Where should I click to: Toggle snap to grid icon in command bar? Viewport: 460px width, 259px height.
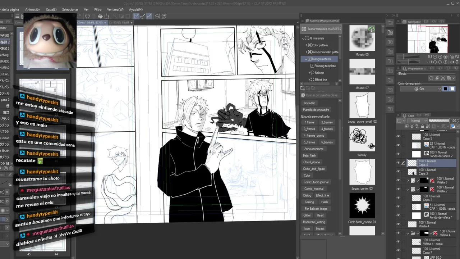click(149, 16)
